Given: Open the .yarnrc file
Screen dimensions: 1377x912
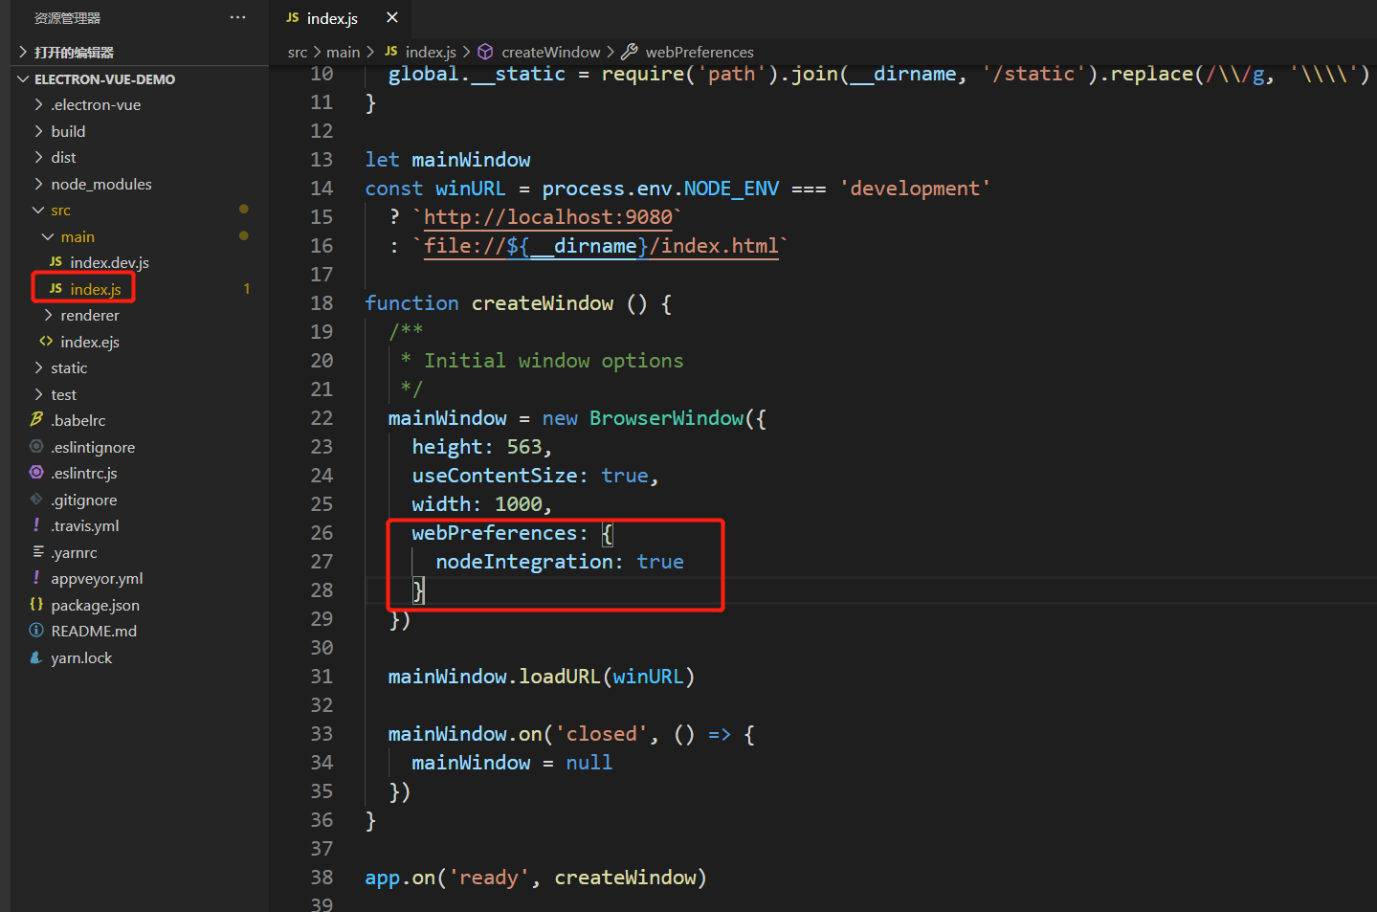Looking at the screenshot, I should click(x=74, y=552).
